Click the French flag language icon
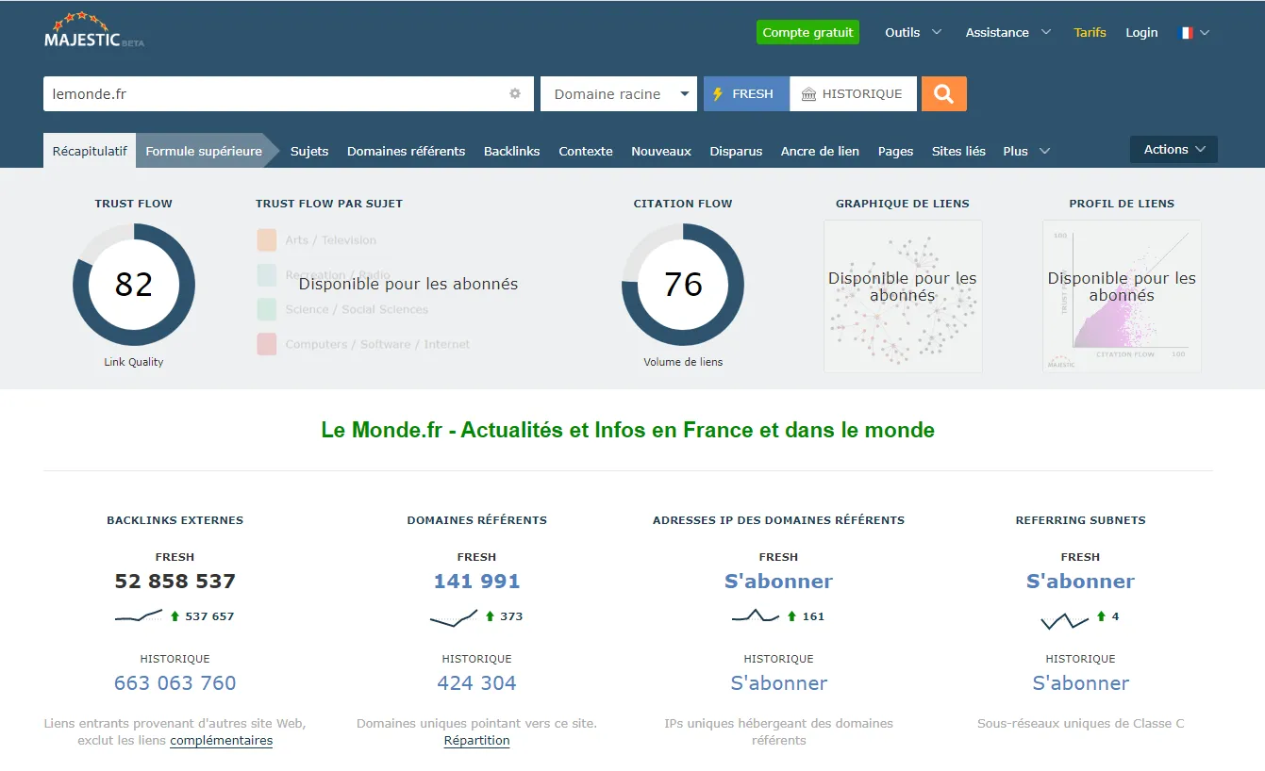Image resolution: width=1265 pixels, height=771 pixels. pos(1186,33)
